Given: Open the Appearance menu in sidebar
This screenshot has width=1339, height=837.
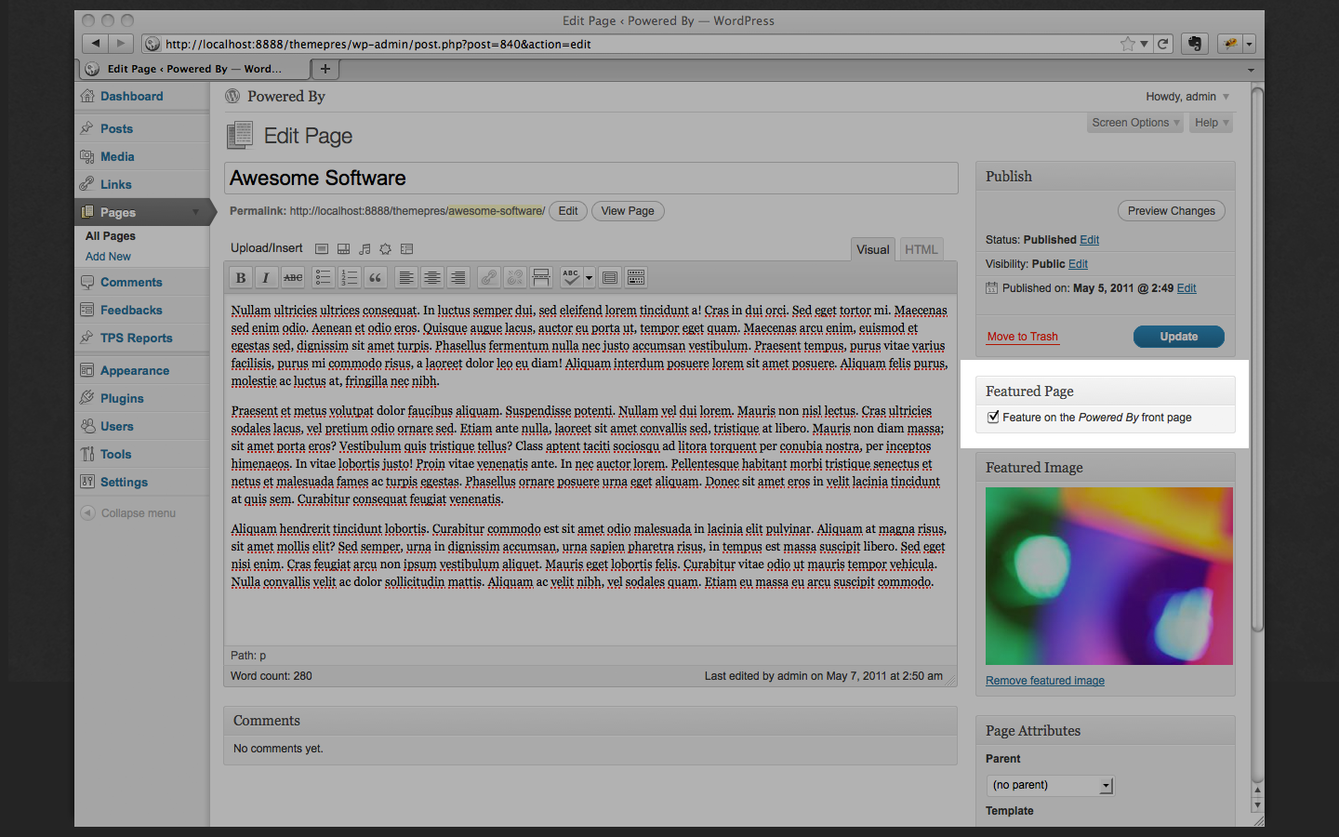Looking at the screenshot, I should 135,370.
